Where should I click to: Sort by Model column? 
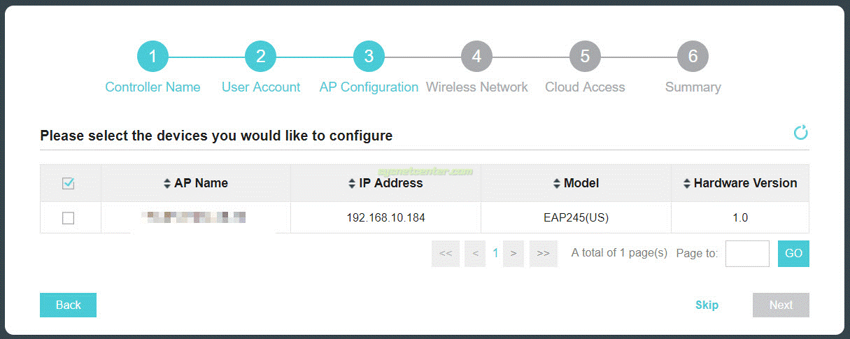pyautogui.click(x=576, y=183)
